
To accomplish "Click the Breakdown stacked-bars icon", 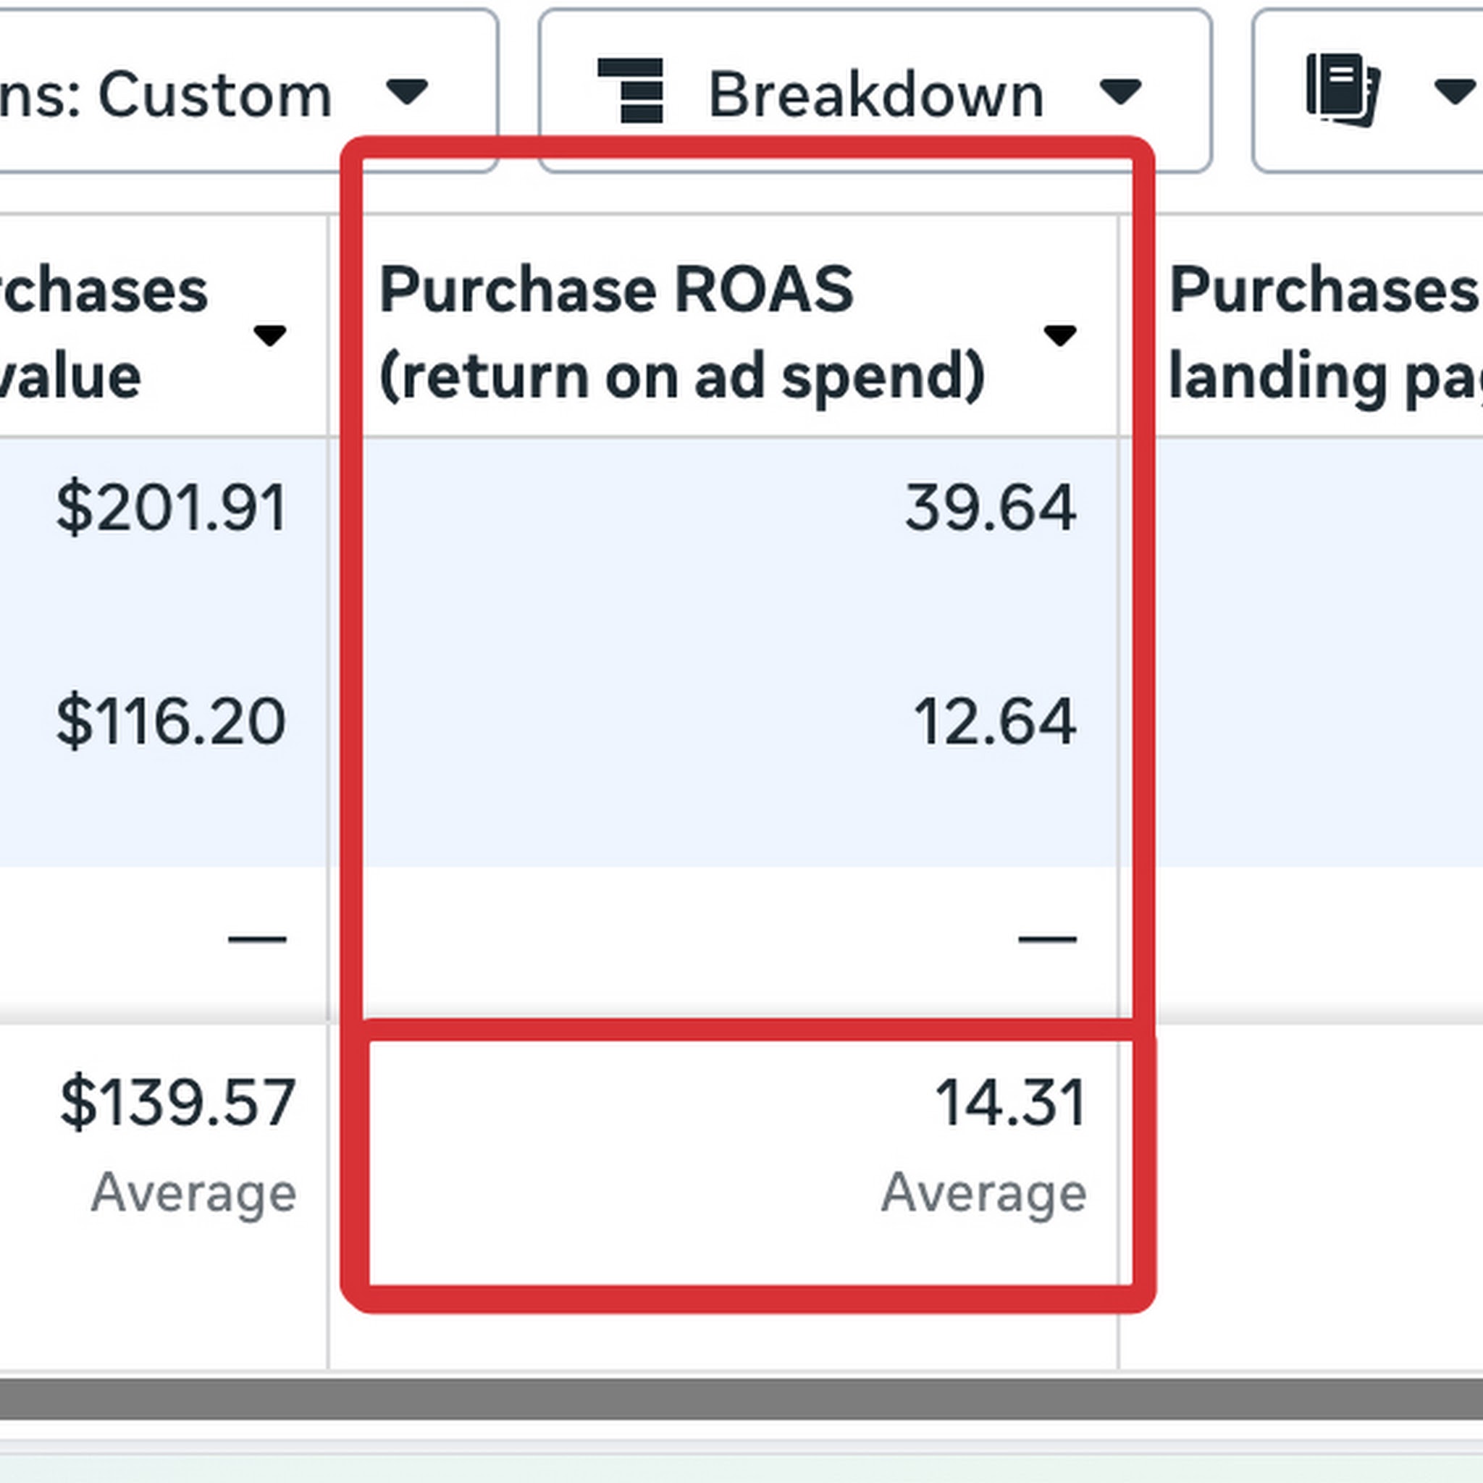I will [630, 91].
